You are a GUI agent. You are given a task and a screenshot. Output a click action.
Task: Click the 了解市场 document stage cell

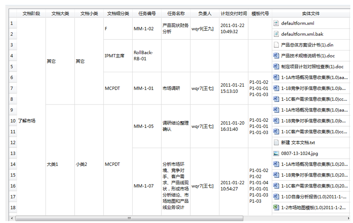click(x=27, y=121)
